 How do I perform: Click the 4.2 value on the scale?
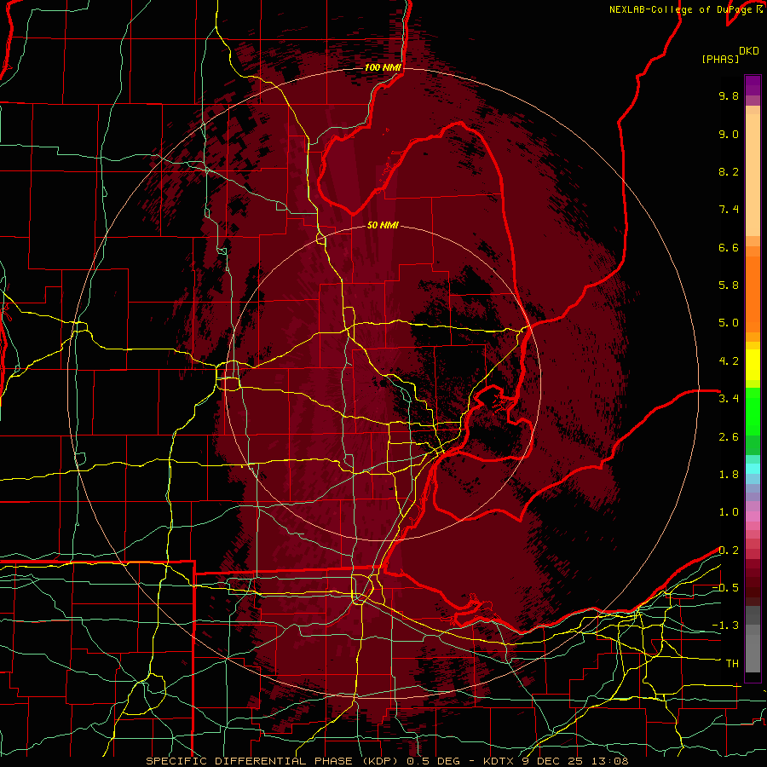coord(729,361)
